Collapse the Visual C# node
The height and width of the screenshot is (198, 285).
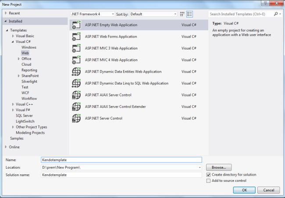pos(13,42)
